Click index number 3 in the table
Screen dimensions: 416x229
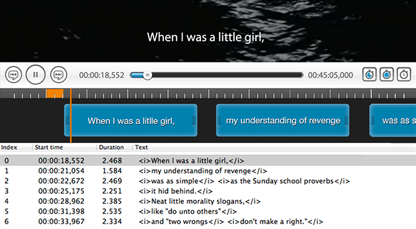(x=7, y=191)
